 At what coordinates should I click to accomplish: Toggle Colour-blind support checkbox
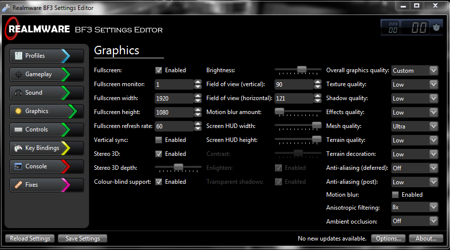pyautogui.click(x=159, y=182)
